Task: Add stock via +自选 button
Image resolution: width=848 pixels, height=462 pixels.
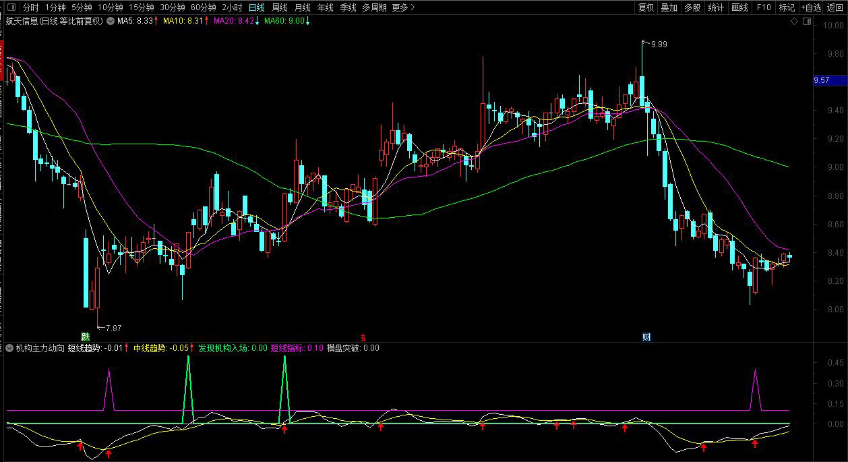Action: [812, 8]
